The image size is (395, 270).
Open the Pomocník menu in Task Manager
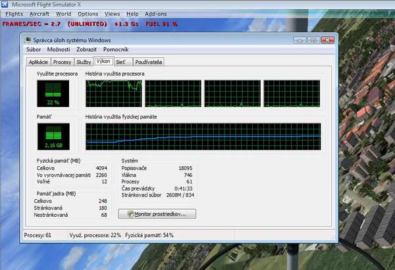(x=116, y=49)
